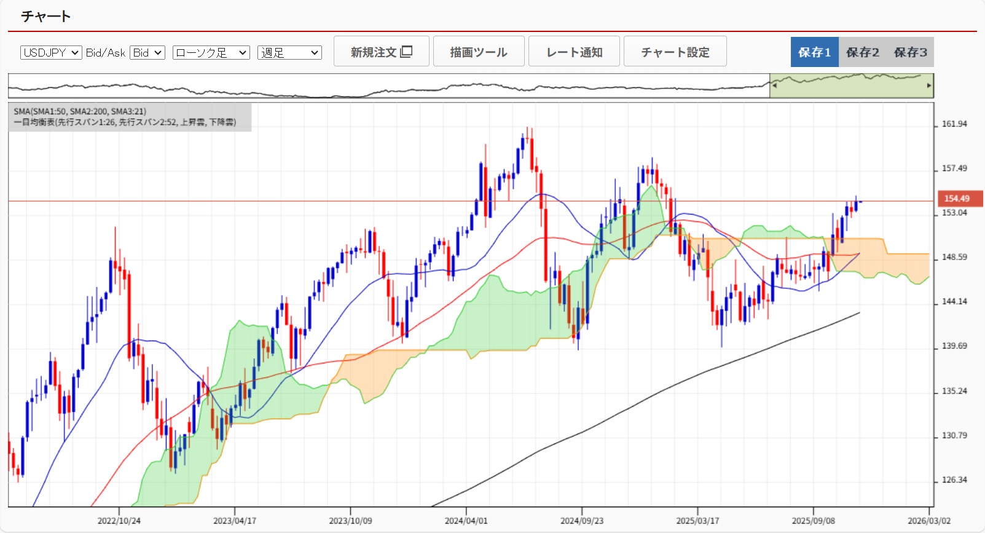Click the レート通知 rate alert button

coord(574,52)
